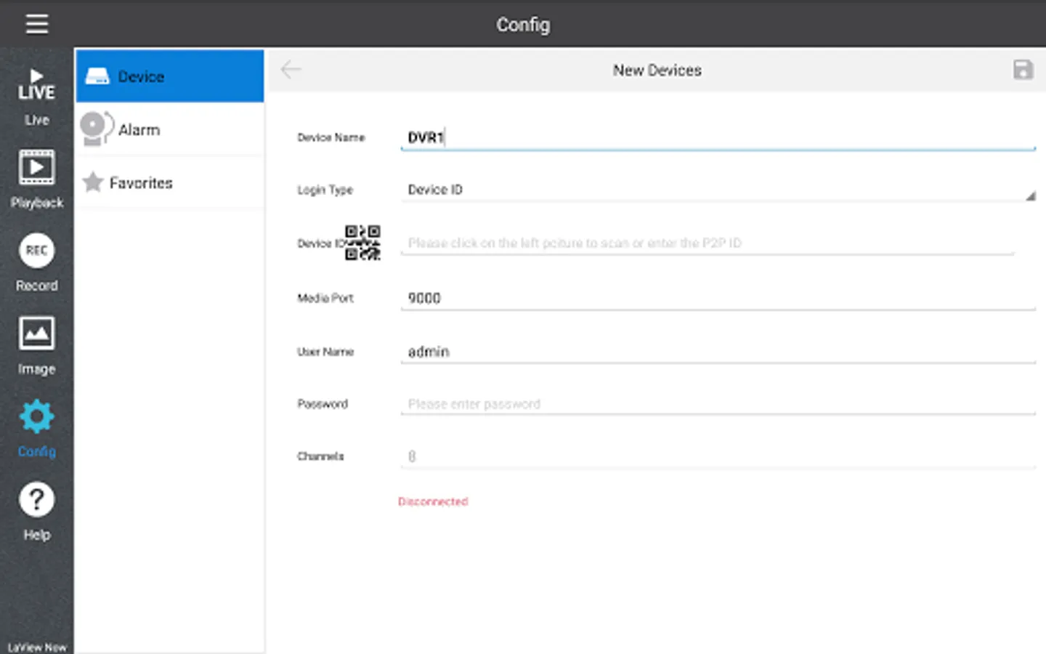Click the Config title in the top bar
The height and width of the screenshot is (654, 1046).
[523, 25]
